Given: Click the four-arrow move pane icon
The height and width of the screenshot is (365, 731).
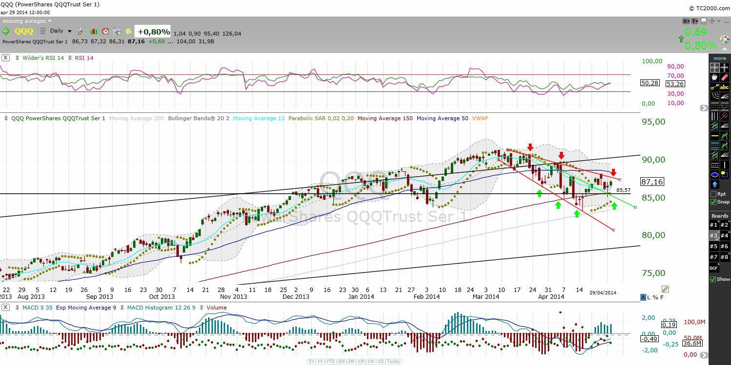Looking at the screenshot, I should pyautogui.click(x=712, y=21).
